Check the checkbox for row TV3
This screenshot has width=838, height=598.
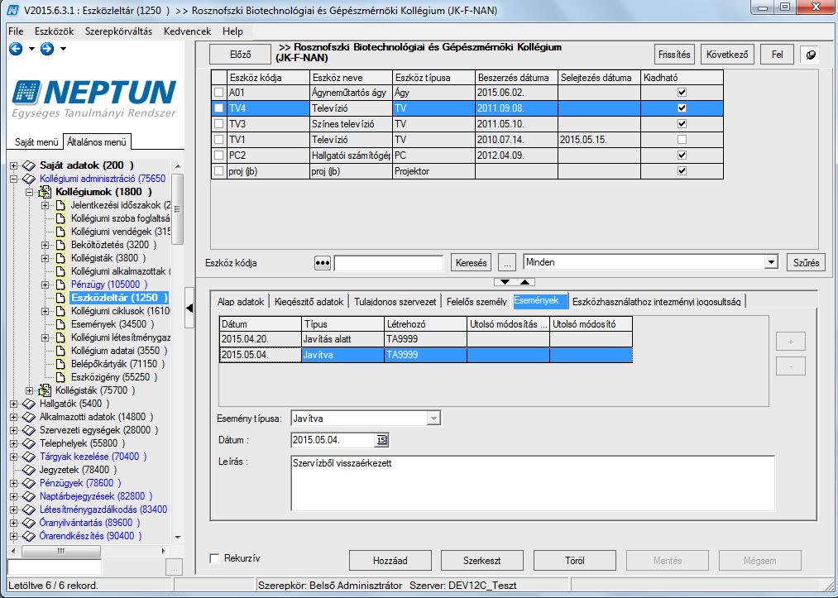[x=218, y=124]
